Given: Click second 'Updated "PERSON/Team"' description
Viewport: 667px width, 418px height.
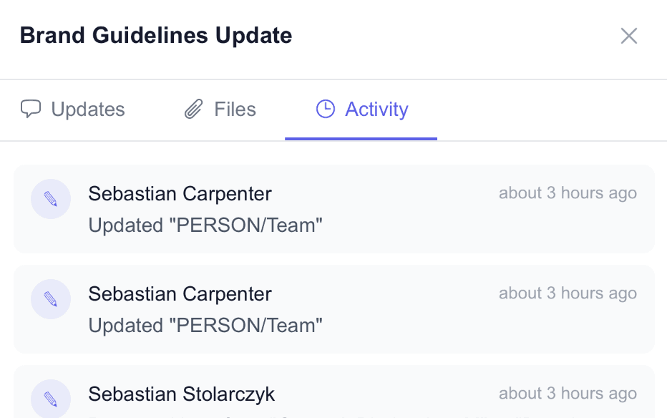Looking at the screenshot, I should coord(205,326).
